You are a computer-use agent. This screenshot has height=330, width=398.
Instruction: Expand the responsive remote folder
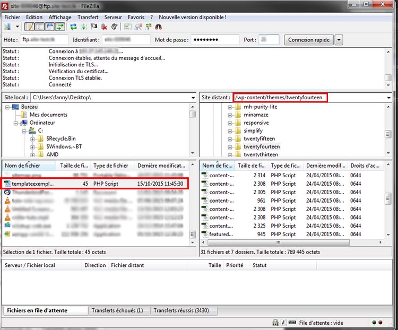230,123
